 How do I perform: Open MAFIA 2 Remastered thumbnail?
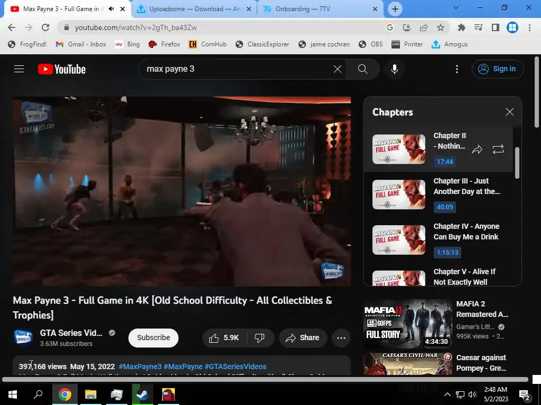(407, 324)
